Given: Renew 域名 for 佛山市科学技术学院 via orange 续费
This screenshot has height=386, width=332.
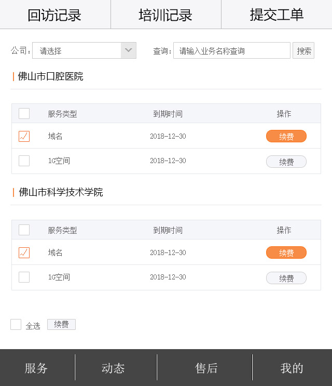Looking at the screenshot, I should (286, 252).
